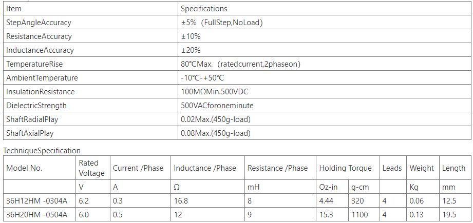This screenshot has height=223, width=473.
Task: Select the DielectricStrength item cell
Action: point(90,106)
